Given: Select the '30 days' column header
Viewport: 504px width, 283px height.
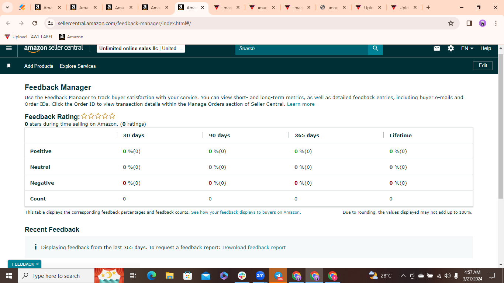Looking at the screenshot, I should [134, 135].
